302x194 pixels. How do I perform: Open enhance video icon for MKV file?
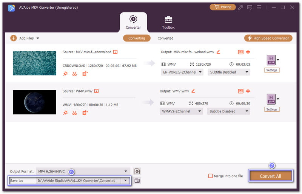click(x=85, y=74)
